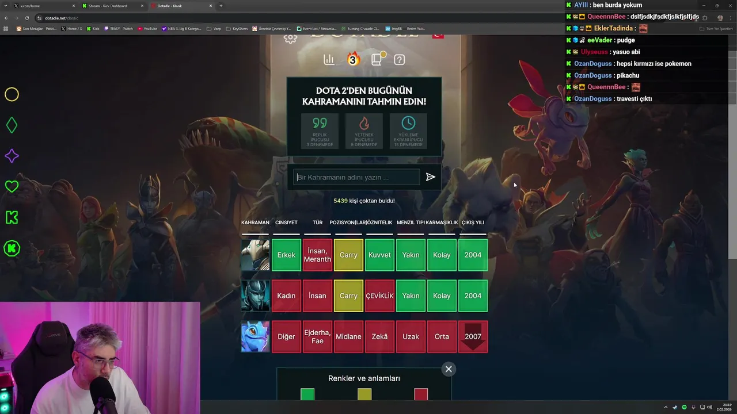Viewport: 737px width, 414px height.
Task: Select the circled green K sidebar icon
Action: 12,248
